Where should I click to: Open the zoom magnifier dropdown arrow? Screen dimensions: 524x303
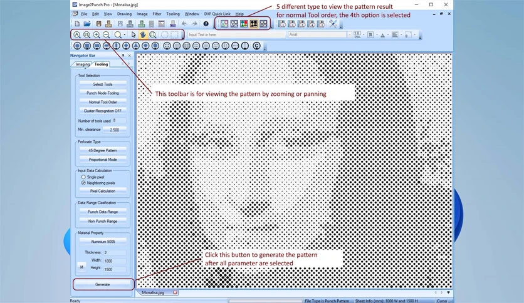(125, 34)
